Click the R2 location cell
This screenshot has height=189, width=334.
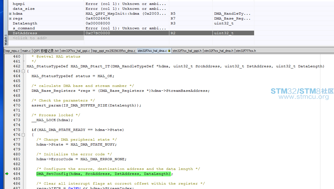click(x=173, y=33)
